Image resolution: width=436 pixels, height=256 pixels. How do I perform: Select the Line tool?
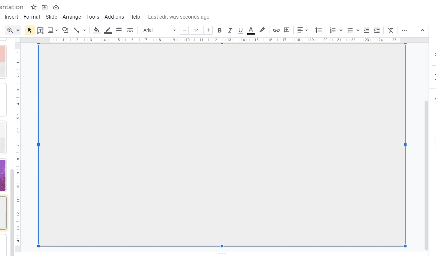click(x=76, y=30)
